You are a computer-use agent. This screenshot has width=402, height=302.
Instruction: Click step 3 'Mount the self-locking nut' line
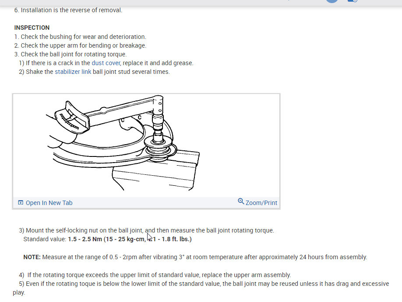pyautogui.click(x=146, y=230)
